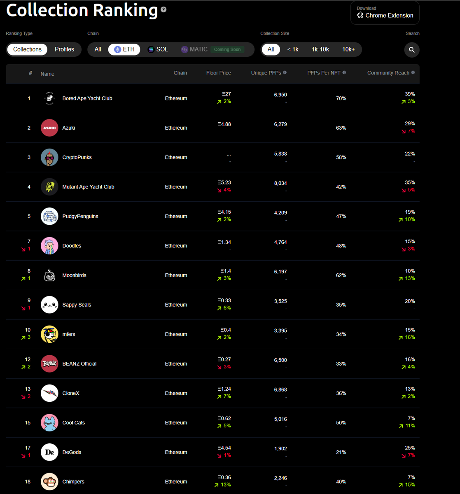This screenshot has width=460, height=494.
Task: Click the BEANZ Official logo
Action: tap(49, 364)
